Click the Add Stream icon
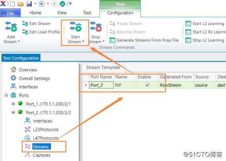This screenshot has height=161, width=226. 11,27
